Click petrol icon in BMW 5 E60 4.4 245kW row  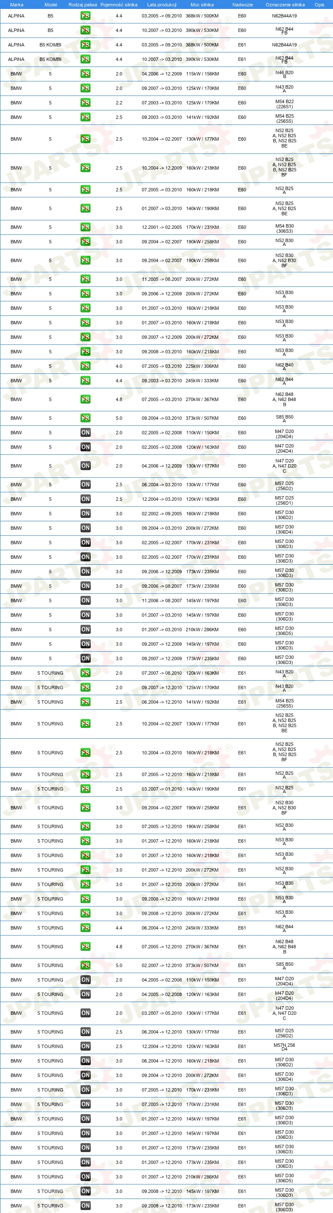pyautogui.click(x=85, y=381)
